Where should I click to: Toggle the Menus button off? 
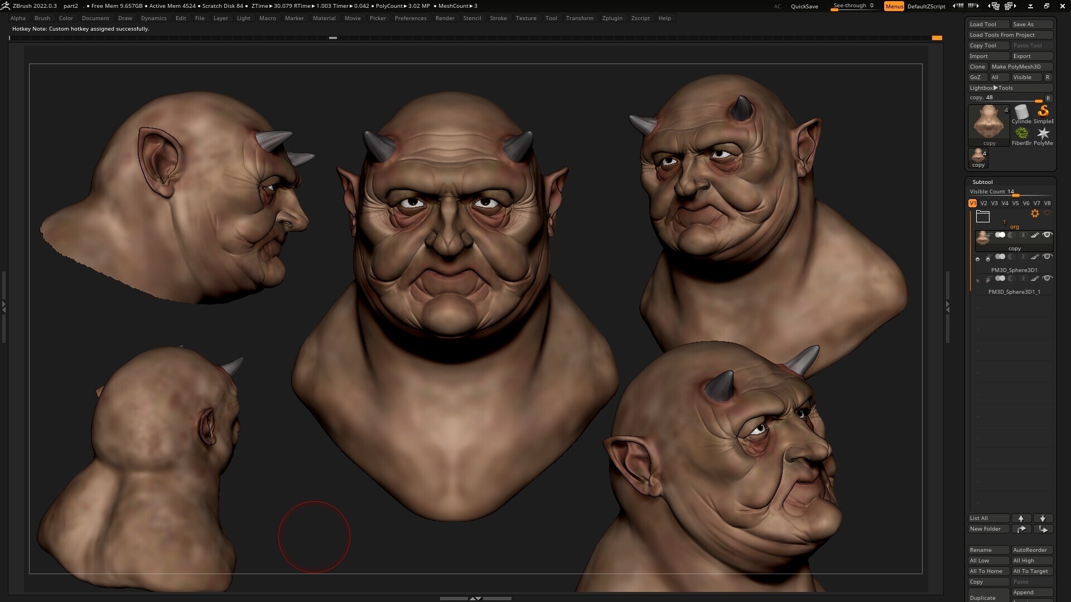894,6
